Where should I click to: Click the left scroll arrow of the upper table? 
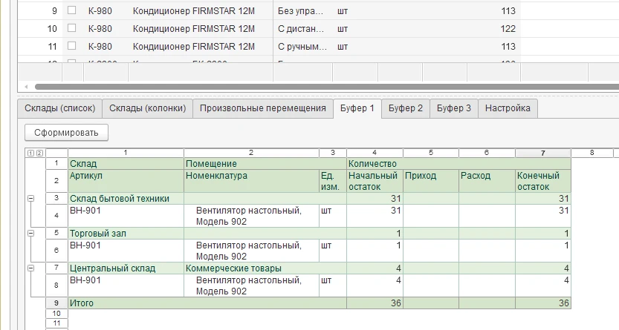(x=26, y=87)
